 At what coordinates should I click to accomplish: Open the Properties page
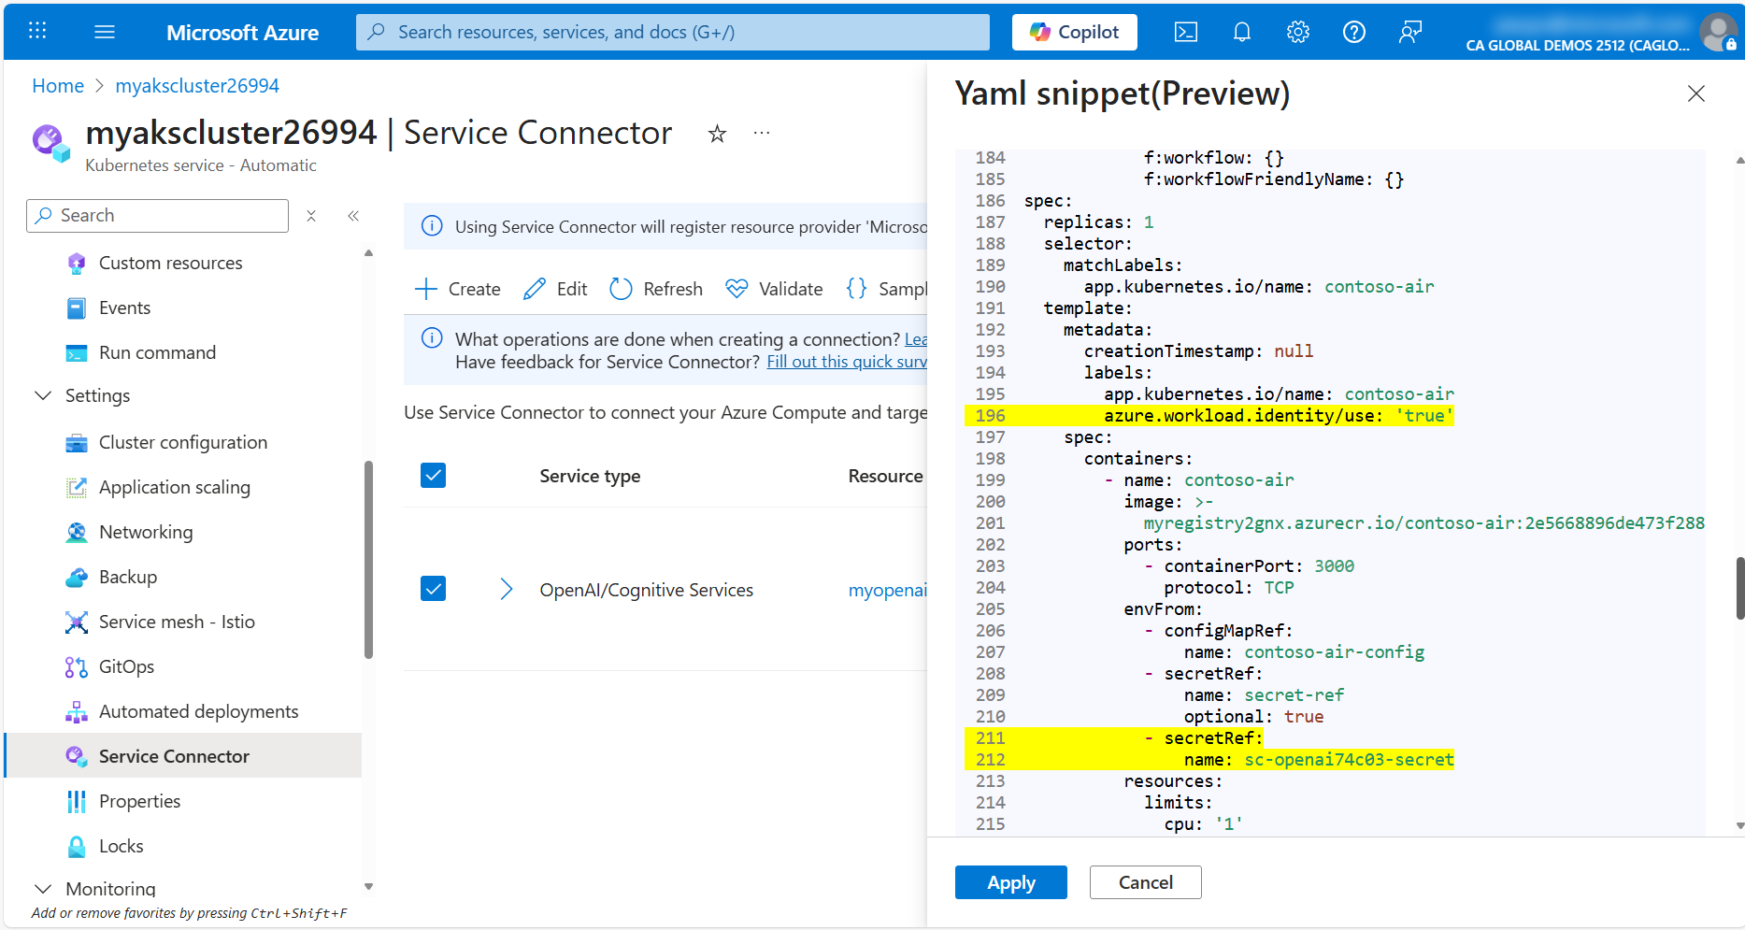pyautogui.click(x=139, y=800)
